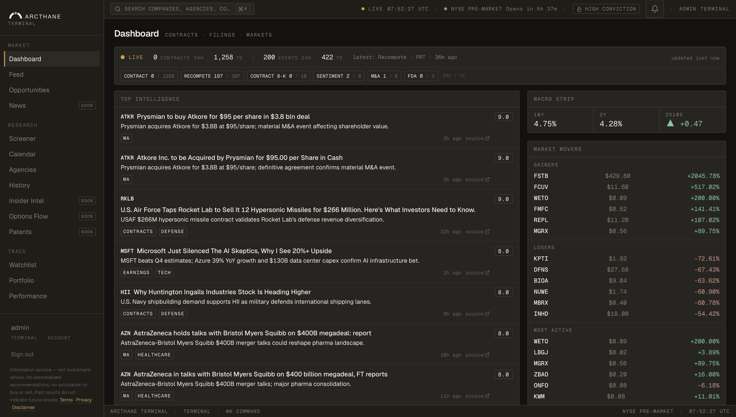Image resolution: width=736 pixels, height=417 pixels.
Task: Open the 'Microsoft Just Silenced The AI Skeptics' headline
Action: [x=234, y=251]
